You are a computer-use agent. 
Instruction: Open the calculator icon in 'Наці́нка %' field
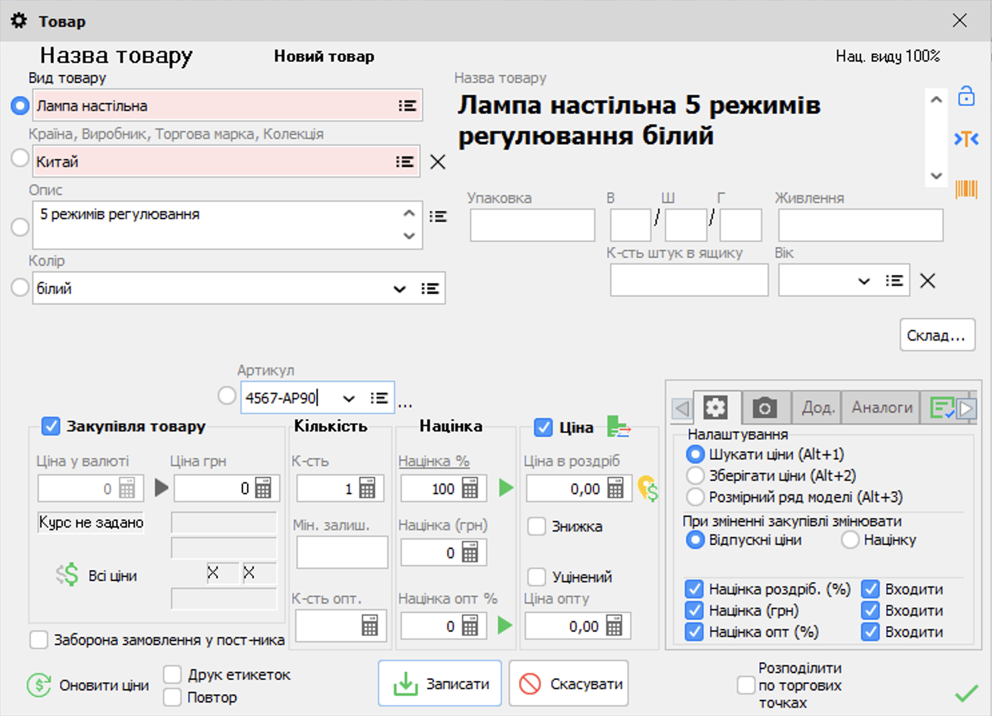click(470, 488)
